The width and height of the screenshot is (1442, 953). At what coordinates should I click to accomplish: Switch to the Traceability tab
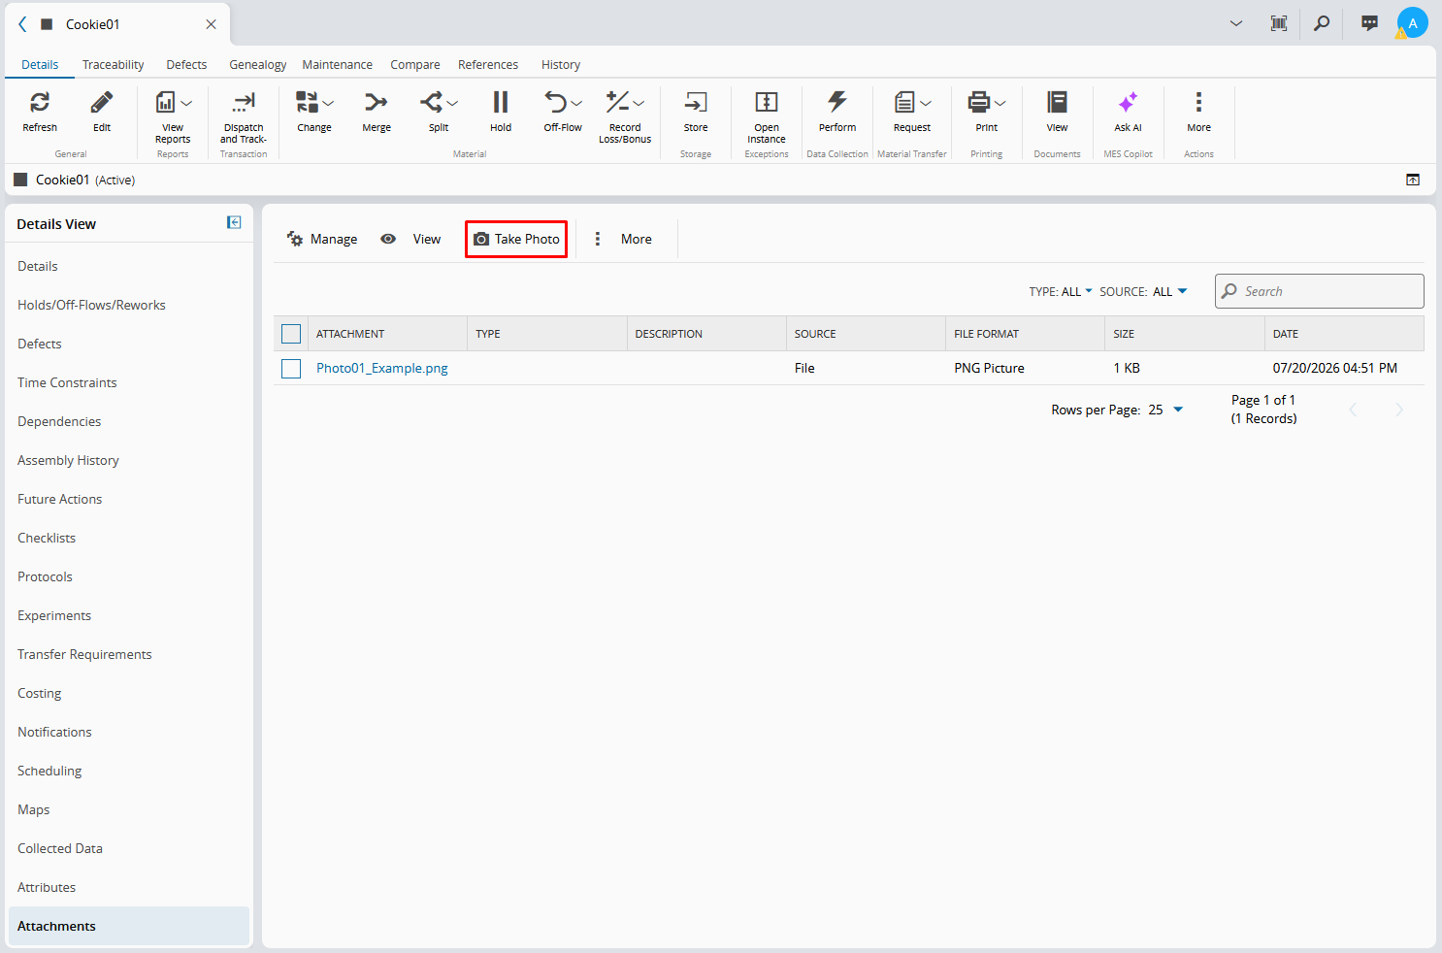(x=113, y=65)
